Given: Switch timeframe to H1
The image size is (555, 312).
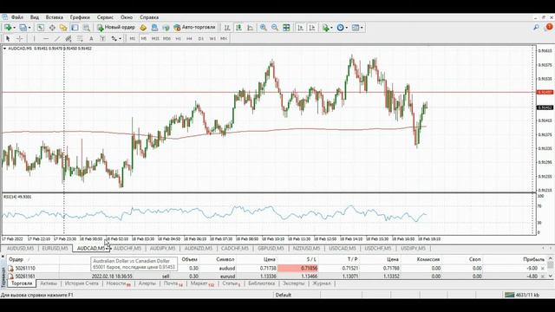Looking at the screenshot, I should pyautogui.click(x=178, y=38).
